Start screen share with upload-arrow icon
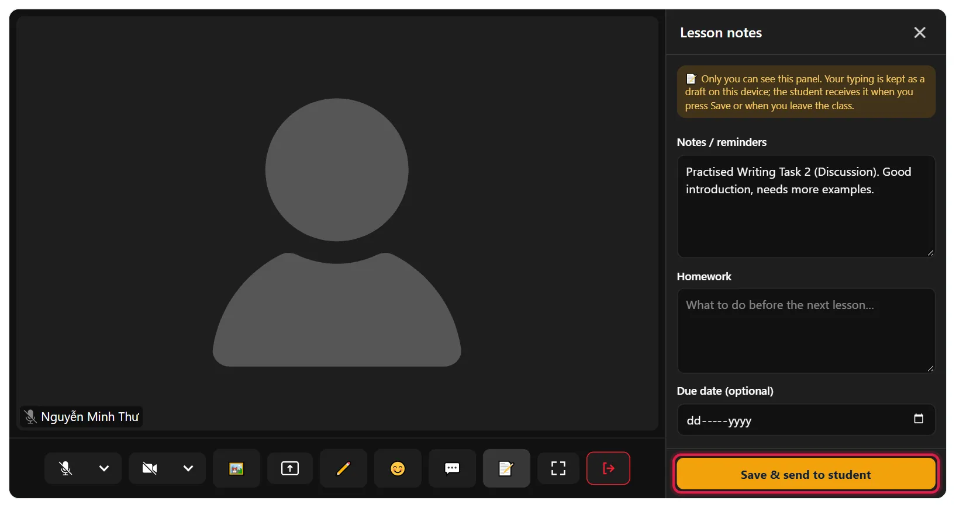This screenshot has height=508, width=956. (x=290, y=468)
